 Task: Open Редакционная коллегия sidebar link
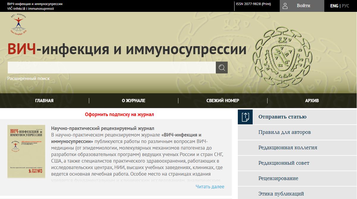(287, 147)
